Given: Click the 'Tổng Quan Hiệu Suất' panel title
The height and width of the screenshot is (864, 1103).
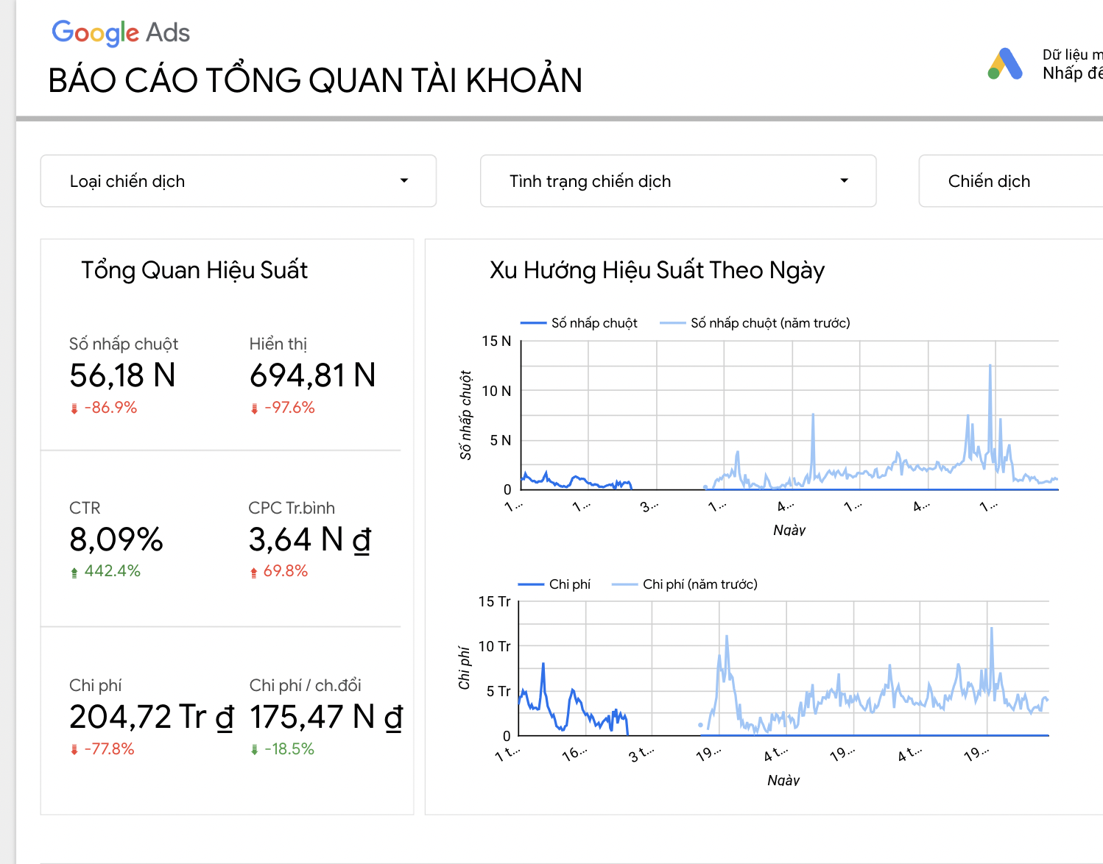Looking at the screenshot, I should (195, 270).
